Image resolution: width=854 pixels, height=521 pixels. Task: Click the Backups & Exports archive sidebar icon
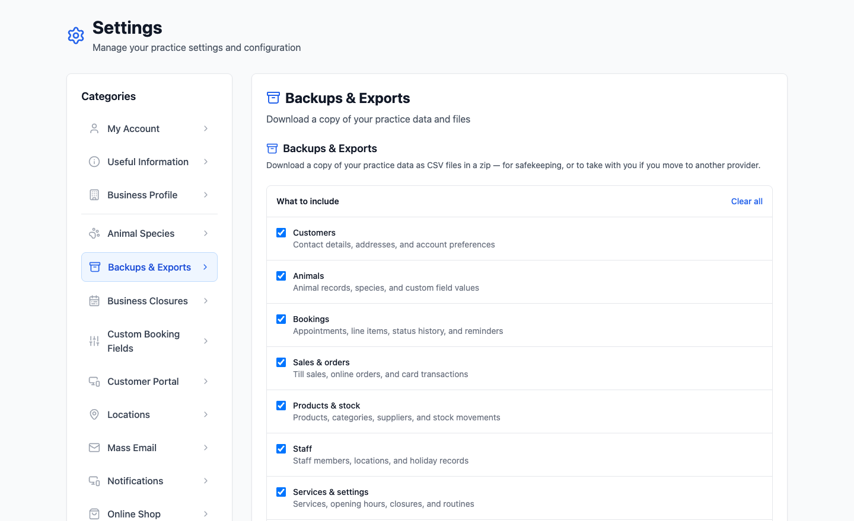tap(95, 267)
